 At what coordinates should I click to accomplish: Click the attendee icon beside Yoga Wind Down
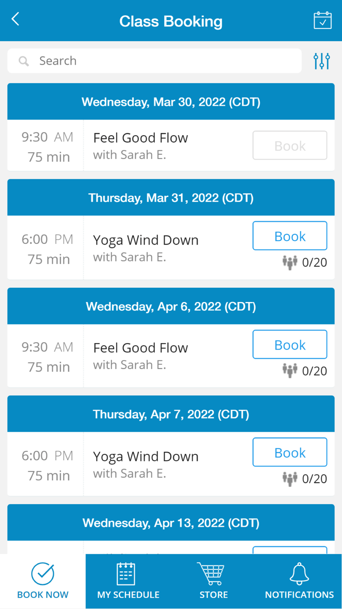(290, 262)
